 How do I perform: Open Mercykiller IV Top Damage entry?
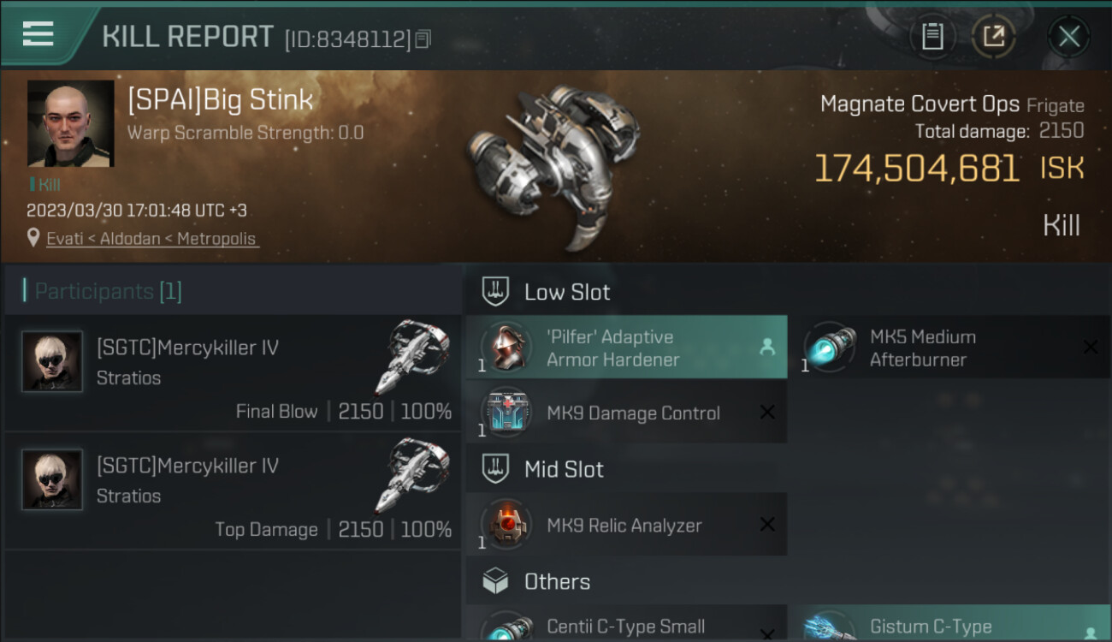(x=232, y=490)
